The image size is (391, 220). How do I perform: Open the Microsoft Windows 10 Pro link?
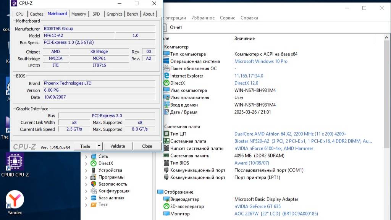tap(261, 61)
